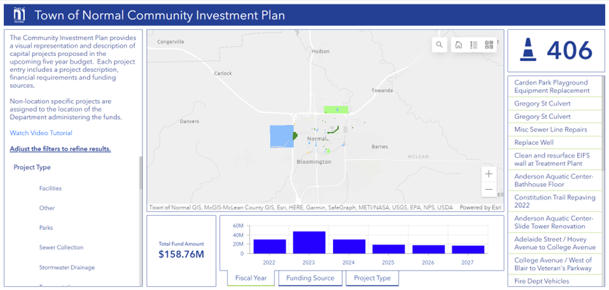The image size is (609, 290).
Task: Select Anderson Aquatic Center-Slide Tower Renovation
Action: point(556,222)
